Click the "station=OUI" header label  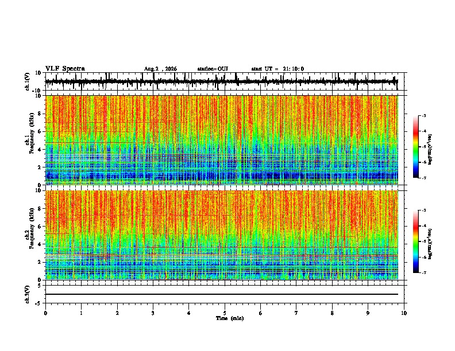(x=213, y=69)
